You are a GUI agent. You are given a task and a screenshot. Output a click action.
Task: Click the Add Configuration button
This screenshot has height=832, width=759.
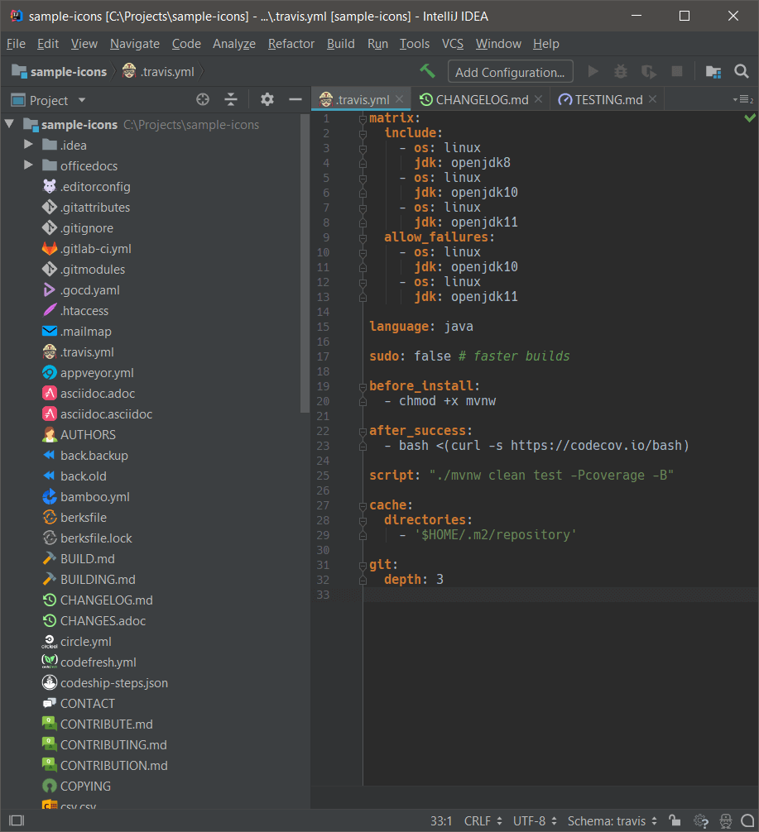(x=510, y=71)
